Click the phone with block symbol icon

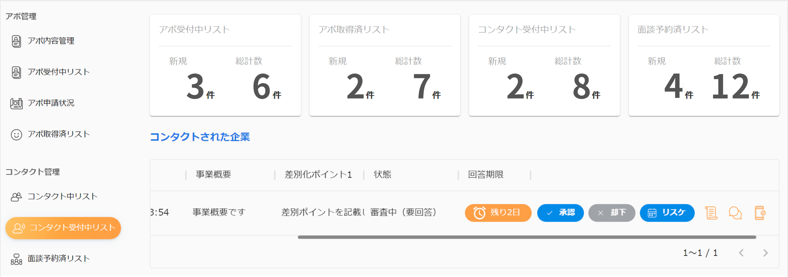coord(760,213)
